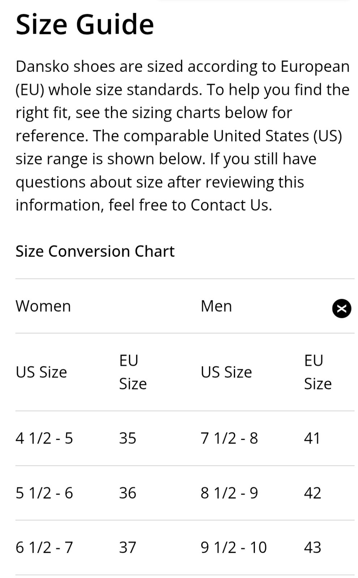Select women's EU size 36
This screenshot has height=578, width=358.
128,493
